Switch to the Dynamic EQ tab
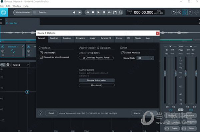This screenshot has width=200, height=132. (x=106, y=38)
